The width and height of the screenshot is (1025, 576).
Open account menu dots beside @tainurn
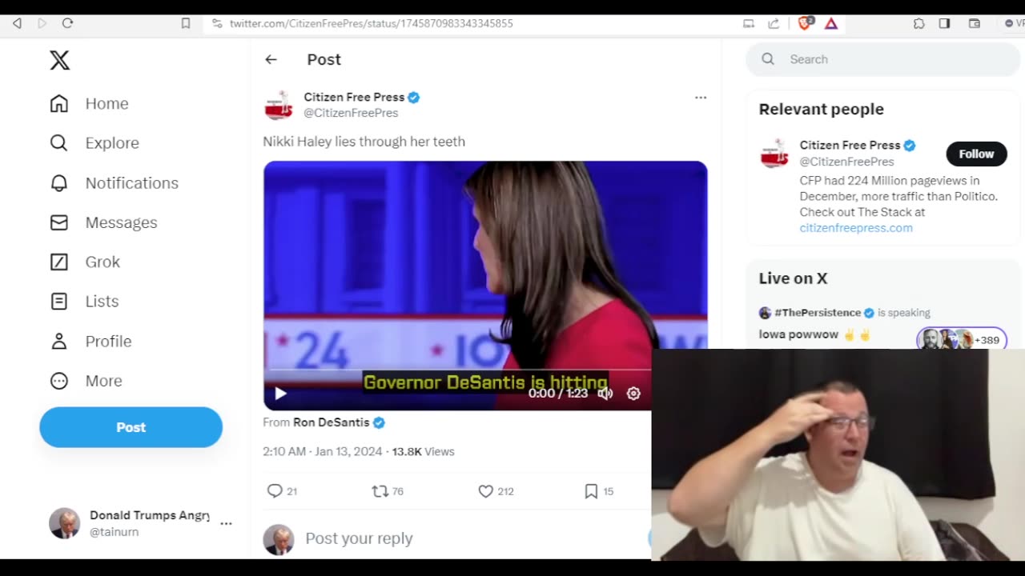[226, 523]
